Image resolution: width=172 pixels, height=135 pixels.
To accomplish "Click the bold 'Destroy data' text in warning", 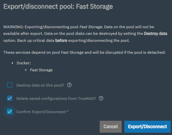I will click(x=156, y=34).
